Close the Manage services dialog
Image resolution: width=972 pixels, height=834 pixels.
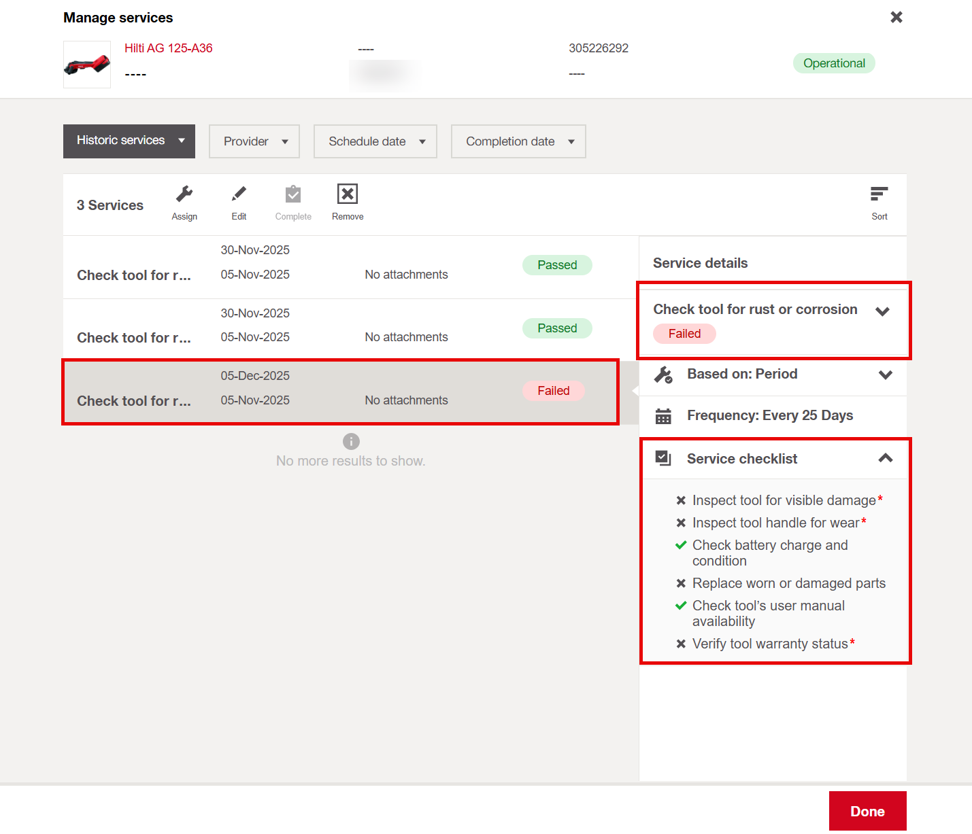click(x=896, y=17)
